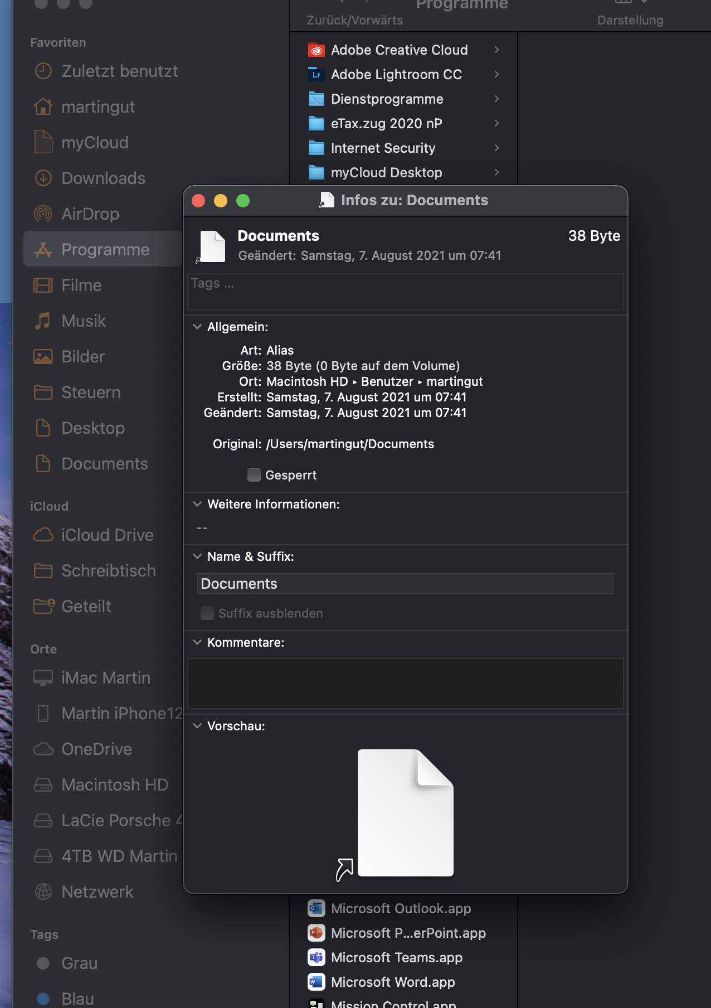Click the Musik note icon

click(43, 321)
